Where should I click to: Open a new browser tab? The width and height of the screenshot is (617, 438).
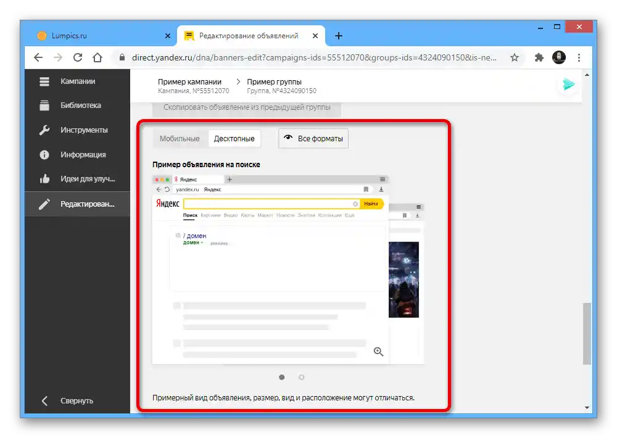(x=338, y=36)
